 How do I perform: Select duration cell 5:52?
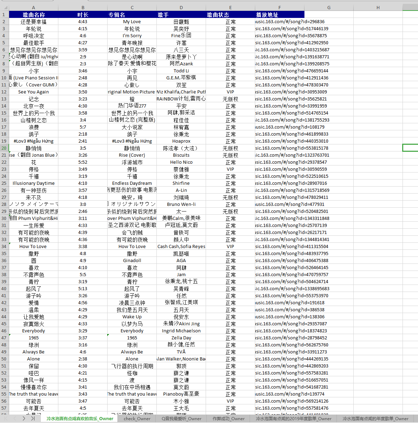(83, 162)
